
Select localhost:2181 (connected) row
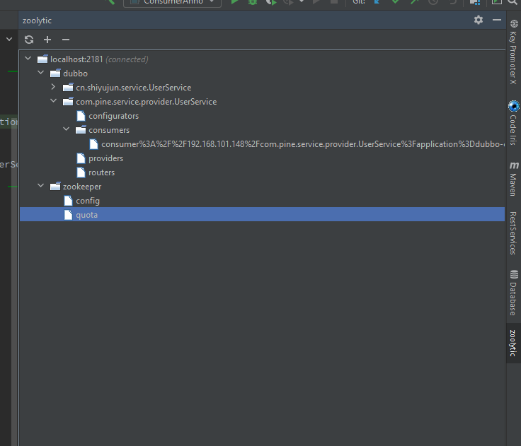click(263, 59)
